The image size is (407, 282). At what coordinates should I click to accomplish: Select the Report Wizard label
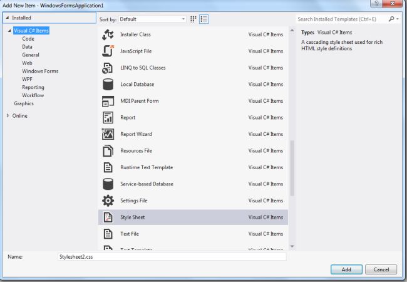pos(136,134)
